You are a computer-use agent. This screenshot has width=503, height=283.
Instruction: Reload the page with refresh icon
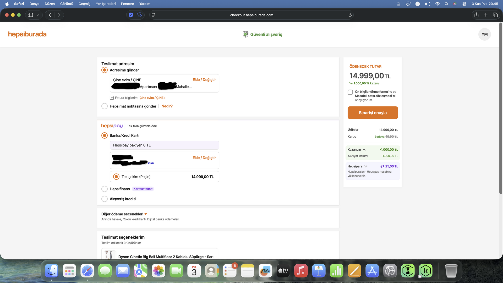[350, 15]
